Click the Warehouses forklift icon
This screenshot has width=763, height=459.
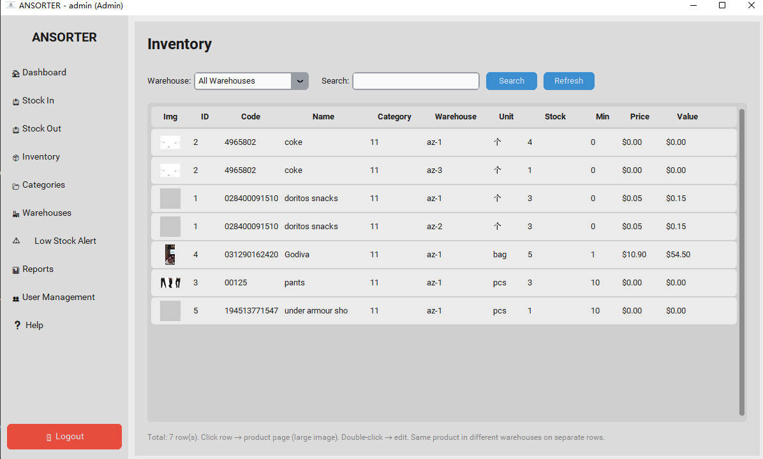tap(15, 214)
